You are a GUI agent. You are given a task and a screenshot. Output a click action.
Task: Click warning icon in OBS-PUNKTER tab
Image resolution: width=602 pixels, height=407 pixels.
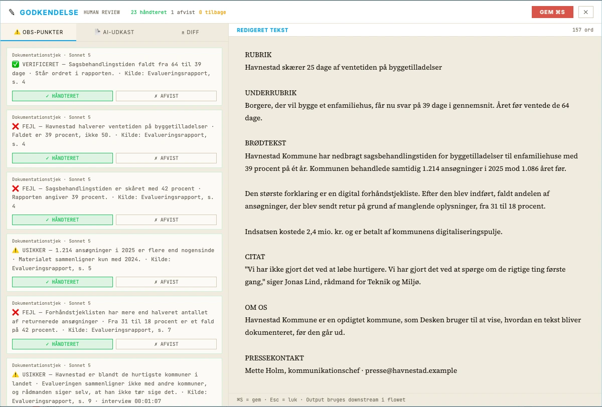point(17,32)
